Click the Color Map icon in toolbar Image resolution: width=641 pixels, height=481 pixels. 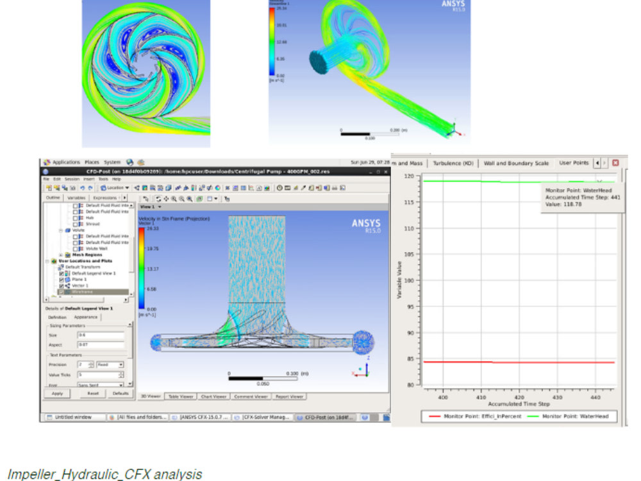(217, 188)
